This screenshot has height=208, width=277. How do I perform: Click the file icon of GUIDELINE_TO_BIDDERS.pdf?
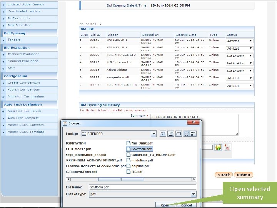pos(128,154)
